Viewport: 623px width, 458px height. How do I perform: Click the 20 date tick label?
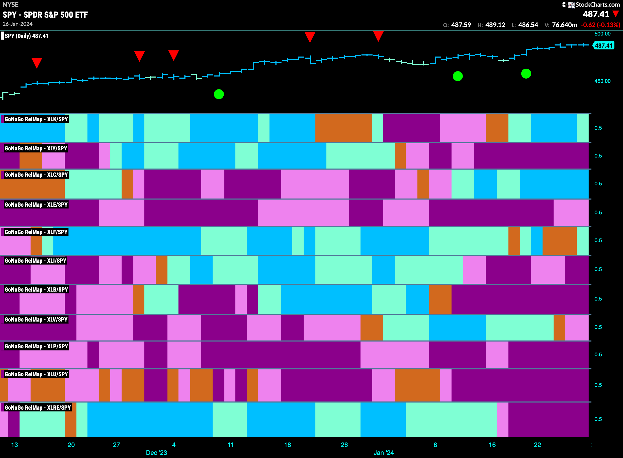[71, 445]
